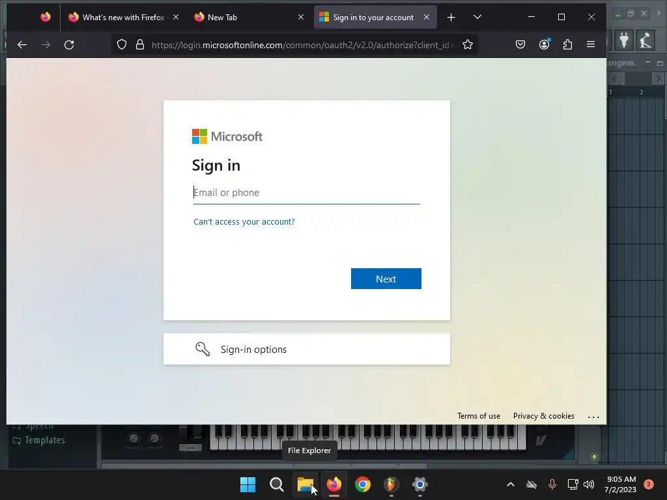Open the Terms of use link
The width and height of the screenshot is (667, 500).
[479, 416]
